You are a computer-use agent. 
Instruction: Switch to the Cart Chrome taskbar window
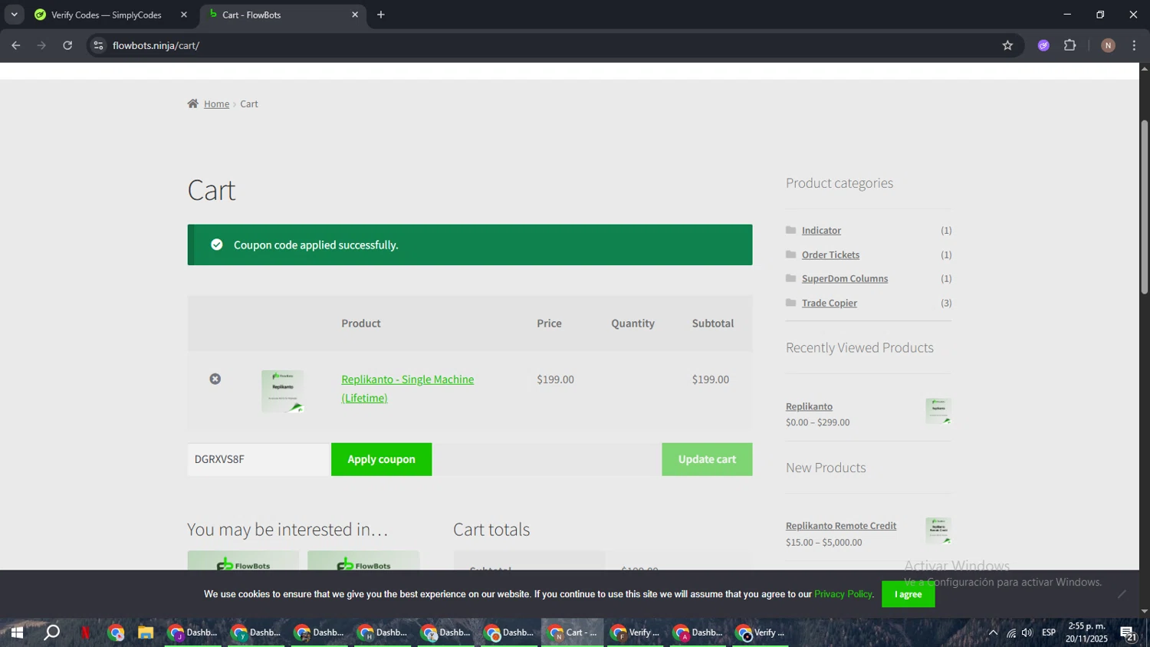[573, 632]
